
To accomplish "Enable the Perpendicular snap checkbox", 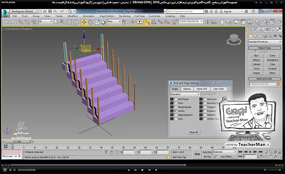I will pyautogui.click(x=176, y=107).
